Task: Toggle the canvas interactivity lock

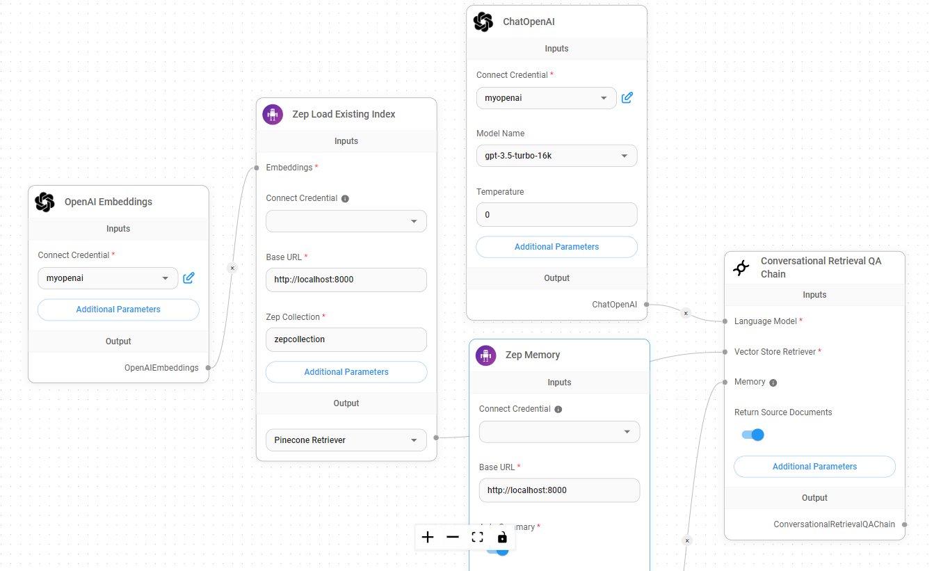Action: (x=502, y=537)
